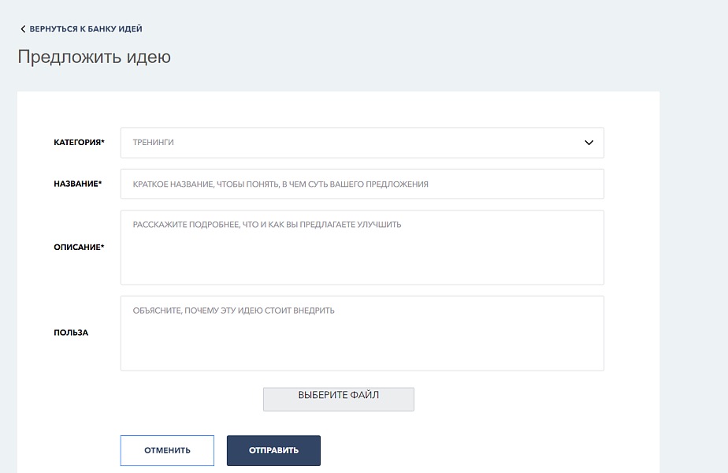The image size is (728, 473).
Task: Submit the idea with 'Отправить'
Action: pos(273,450)
